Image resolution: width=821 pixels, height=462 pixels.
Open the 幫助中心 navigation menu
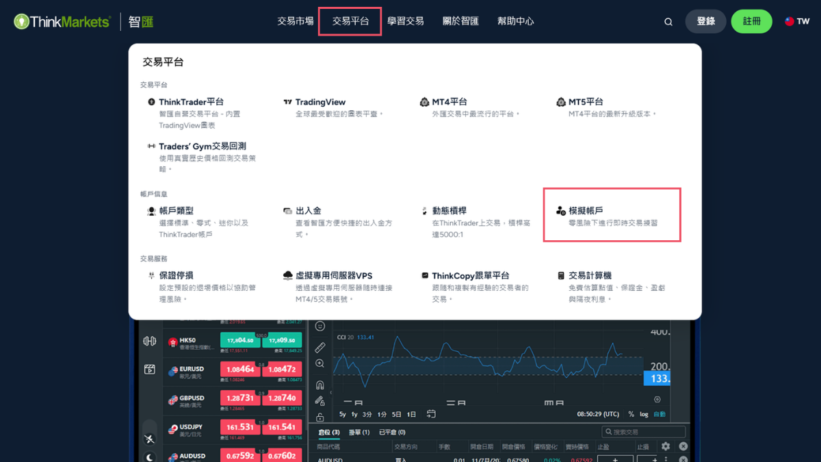coord(516,21)
